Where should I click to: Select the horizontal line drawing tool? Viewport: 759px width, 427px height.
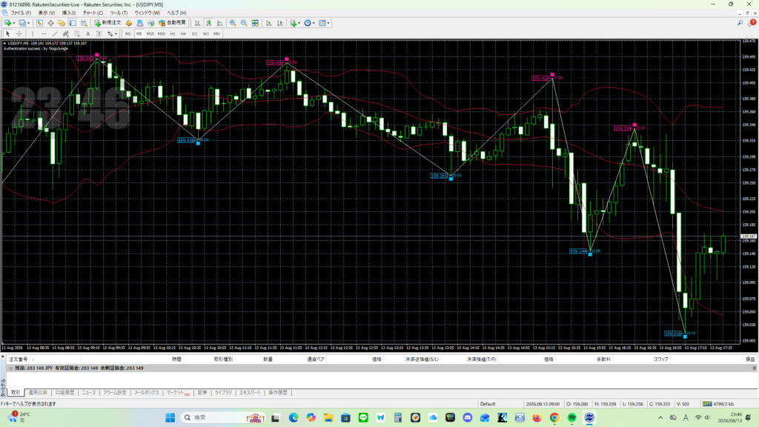pos(44,34)
